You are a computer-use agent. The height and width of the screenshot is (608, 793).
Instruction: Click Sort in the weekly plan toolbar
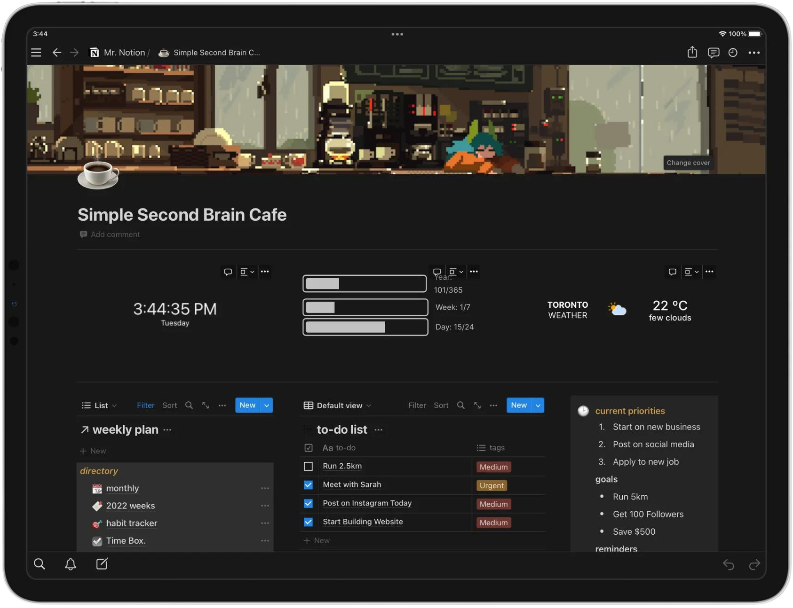[169, 405]
